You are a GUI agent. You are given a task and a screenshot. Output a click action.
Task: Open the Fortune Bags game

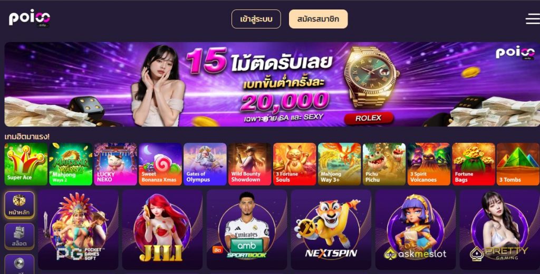point(474,164)
